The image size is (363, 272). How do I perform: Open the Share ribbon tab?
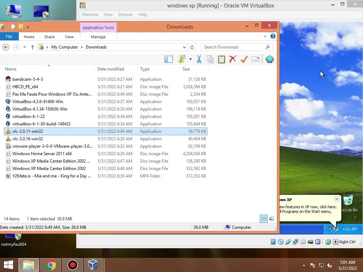(x=49, y=37)
